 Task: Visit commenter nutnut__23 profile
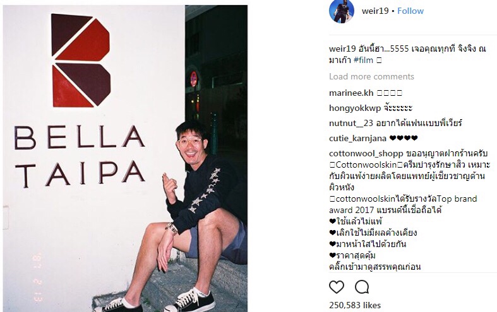pos(351,123)
